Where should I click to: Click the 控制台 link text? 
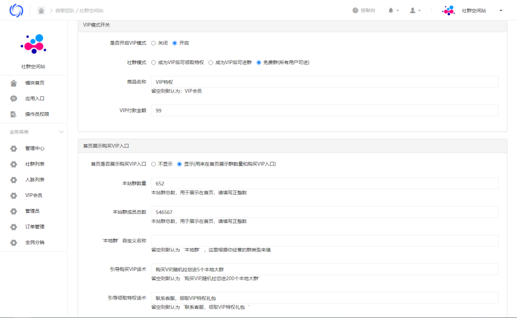click(368, 11)
